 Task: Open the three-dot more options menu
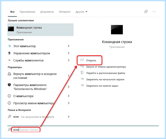[x=154, y=12]
